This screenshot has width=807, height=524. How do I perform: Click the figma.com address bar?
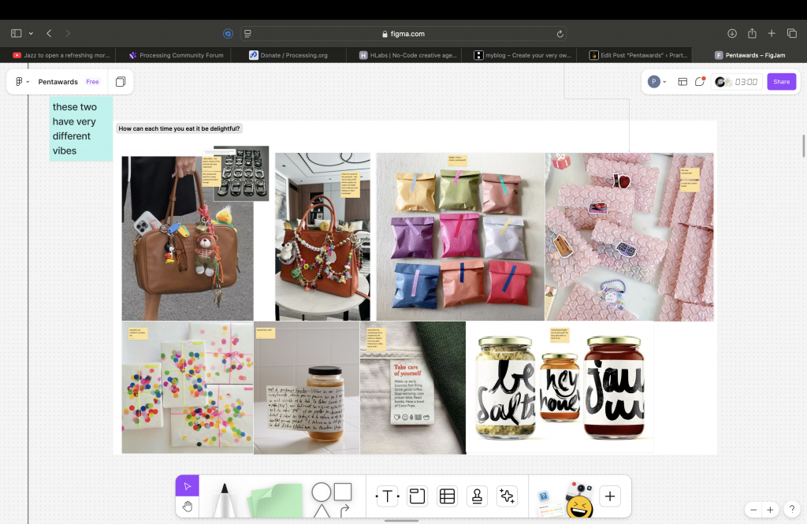point(403,34)
